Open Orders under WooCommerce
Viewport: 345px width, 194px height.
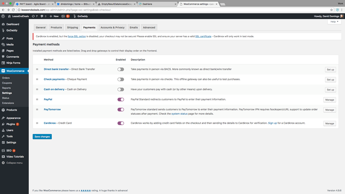(6, 78)
